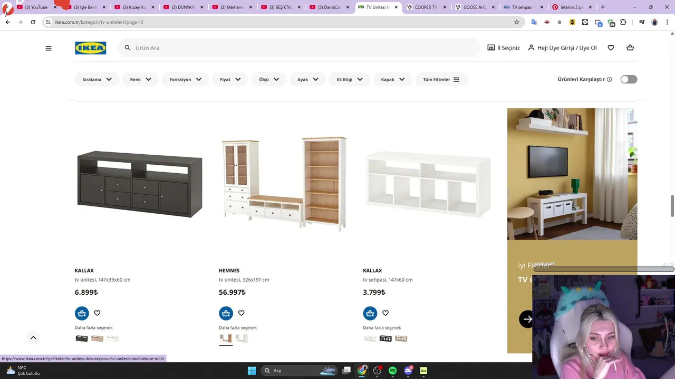Viewport: 675px width, 379px height.
Task: Select white swatch for HEMNES tv ünitesi
Action: click(242, 338)
